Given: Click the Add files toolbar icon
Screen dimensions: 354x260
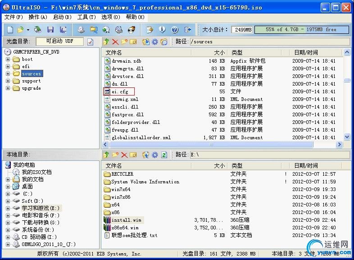Looking at the screenshot, I should tap(149, 30).
